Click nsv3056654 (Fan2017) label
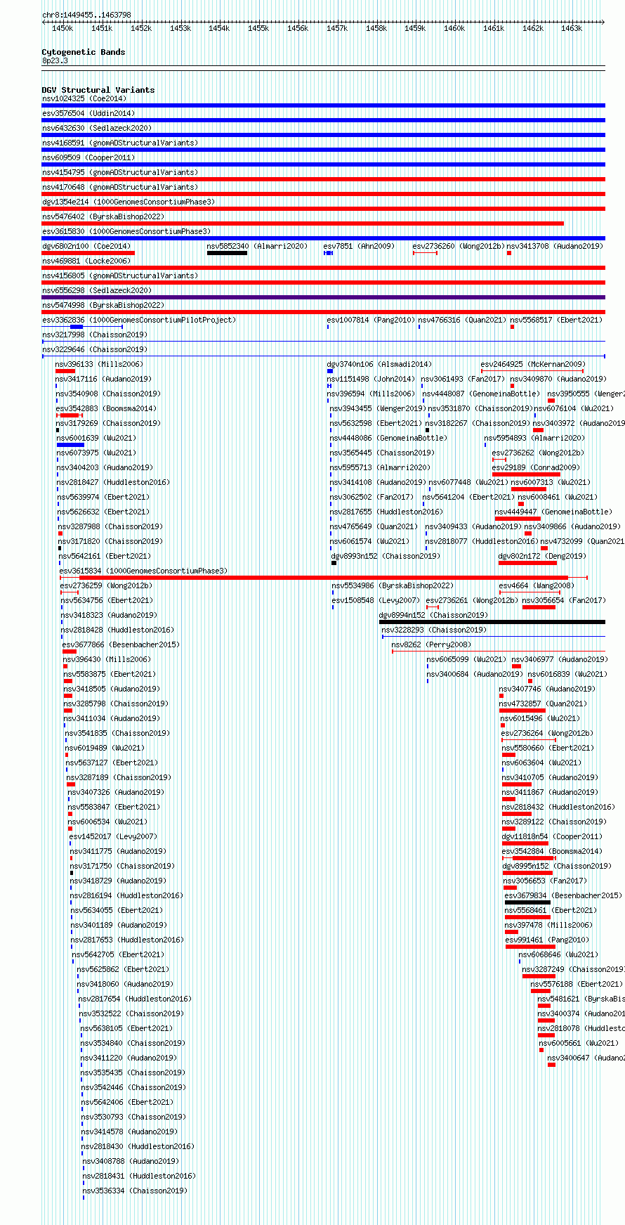 564,600
